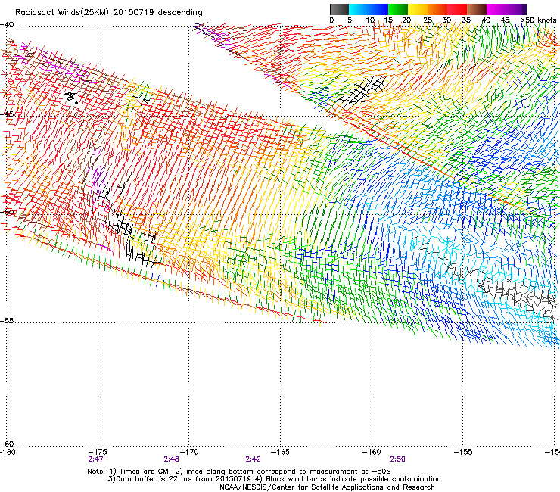The height and width of the screenshot is (492, 560).
Task: Click the title 'Rapidsact Winds(25KM) 20150719 descending'
Action: click(109, 13)
